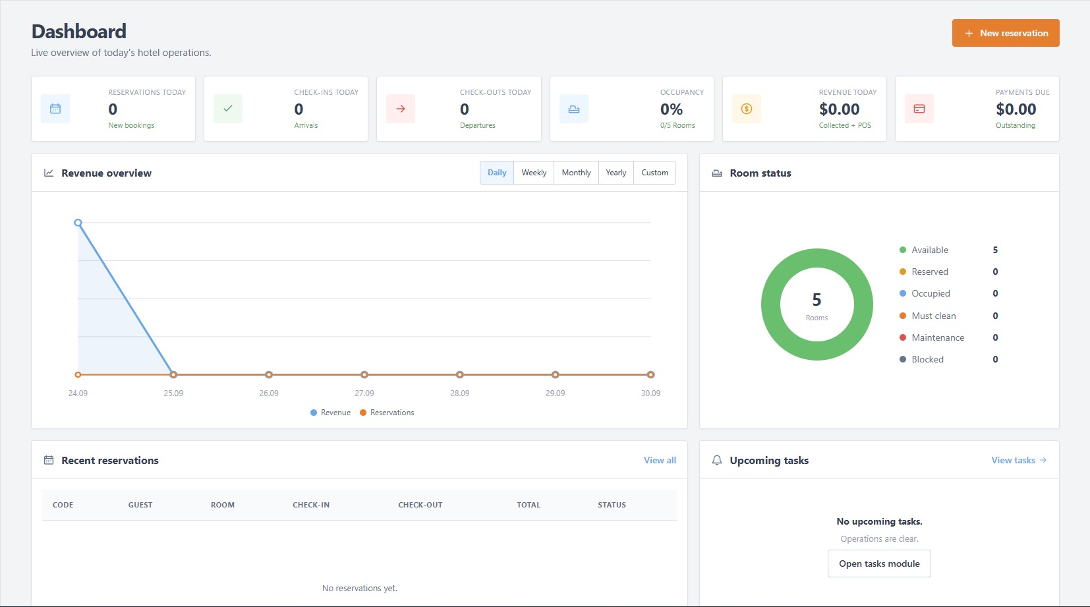This screenshot has height=607, width=1090.
Task: Click the TOTAL column header
Action: pyautogui.click(x=529, y=505)
